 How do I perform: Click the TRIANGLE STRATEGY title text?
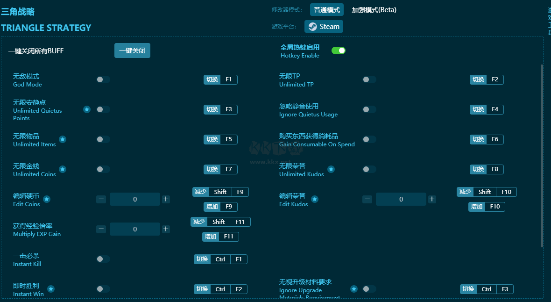pos(46,28)
